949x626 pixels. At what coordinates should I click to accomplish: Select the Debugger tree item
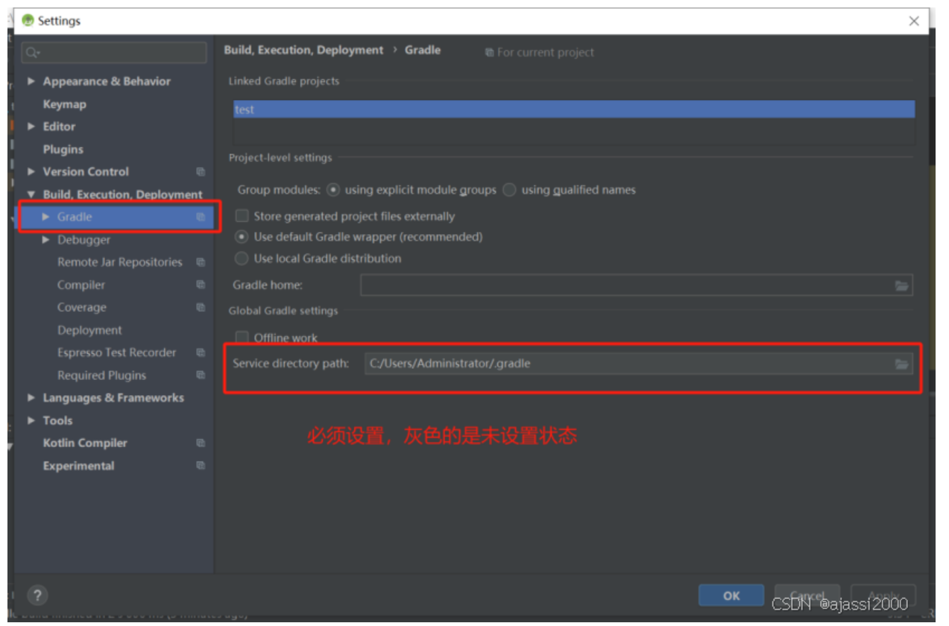tap(83, 240)
